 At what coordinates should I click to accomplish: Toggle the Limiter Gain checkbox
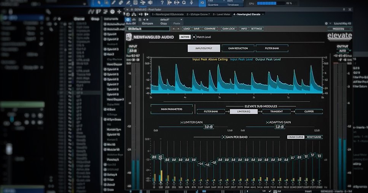(182, 123)
